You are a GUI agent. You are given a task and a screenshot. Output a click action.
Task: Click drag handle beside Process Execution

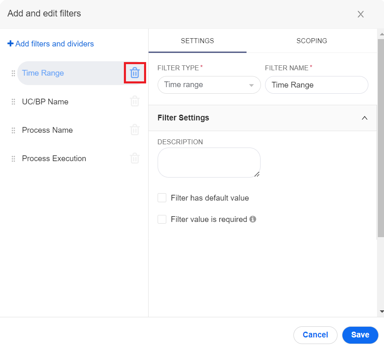pos(13,159)
